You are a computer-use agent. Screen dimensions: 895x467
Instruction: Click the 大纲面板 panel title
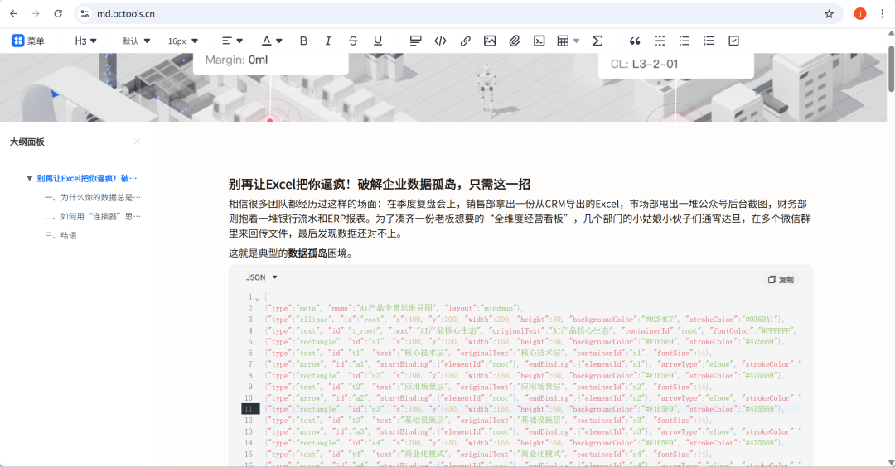pos(27,142)
